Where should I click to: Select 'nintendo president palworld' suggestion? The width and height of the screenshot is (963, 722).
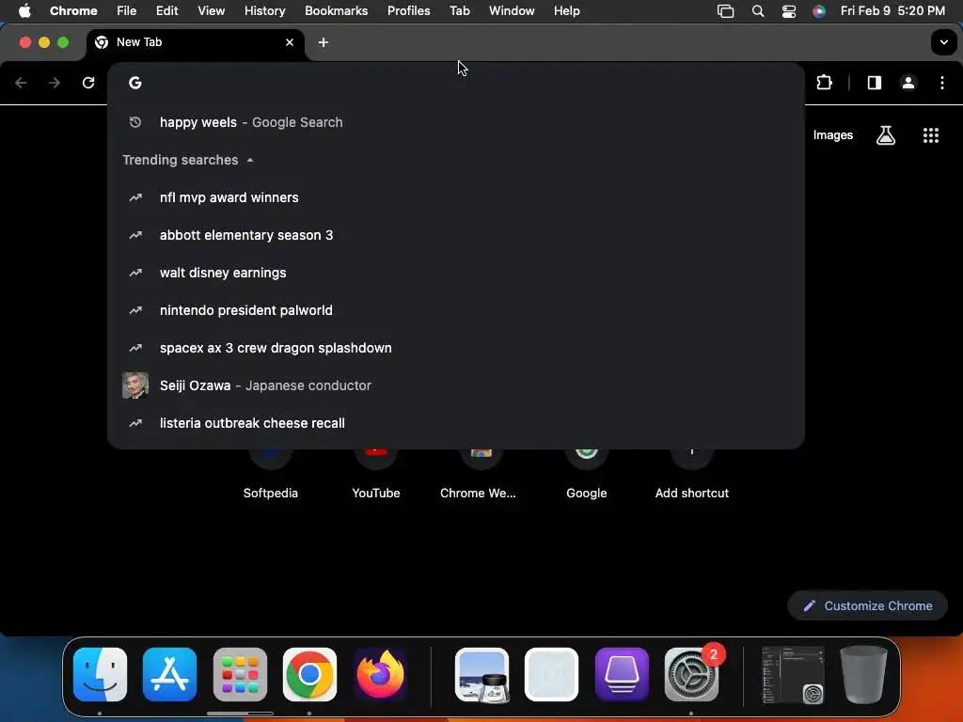[456, 310]
